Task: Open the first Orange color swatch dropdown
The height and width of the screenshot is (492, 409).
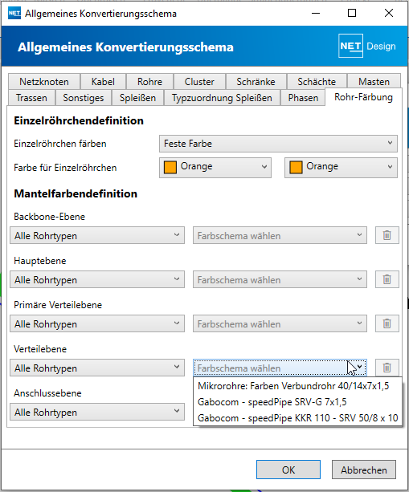Action: click(x=215, y=168)
